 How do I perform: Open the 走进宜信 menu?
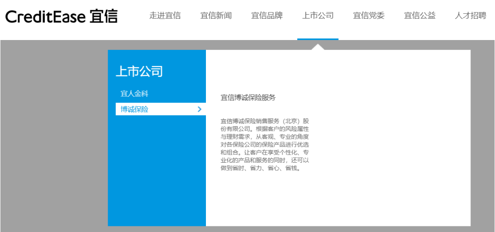click(x=165, y=16)
